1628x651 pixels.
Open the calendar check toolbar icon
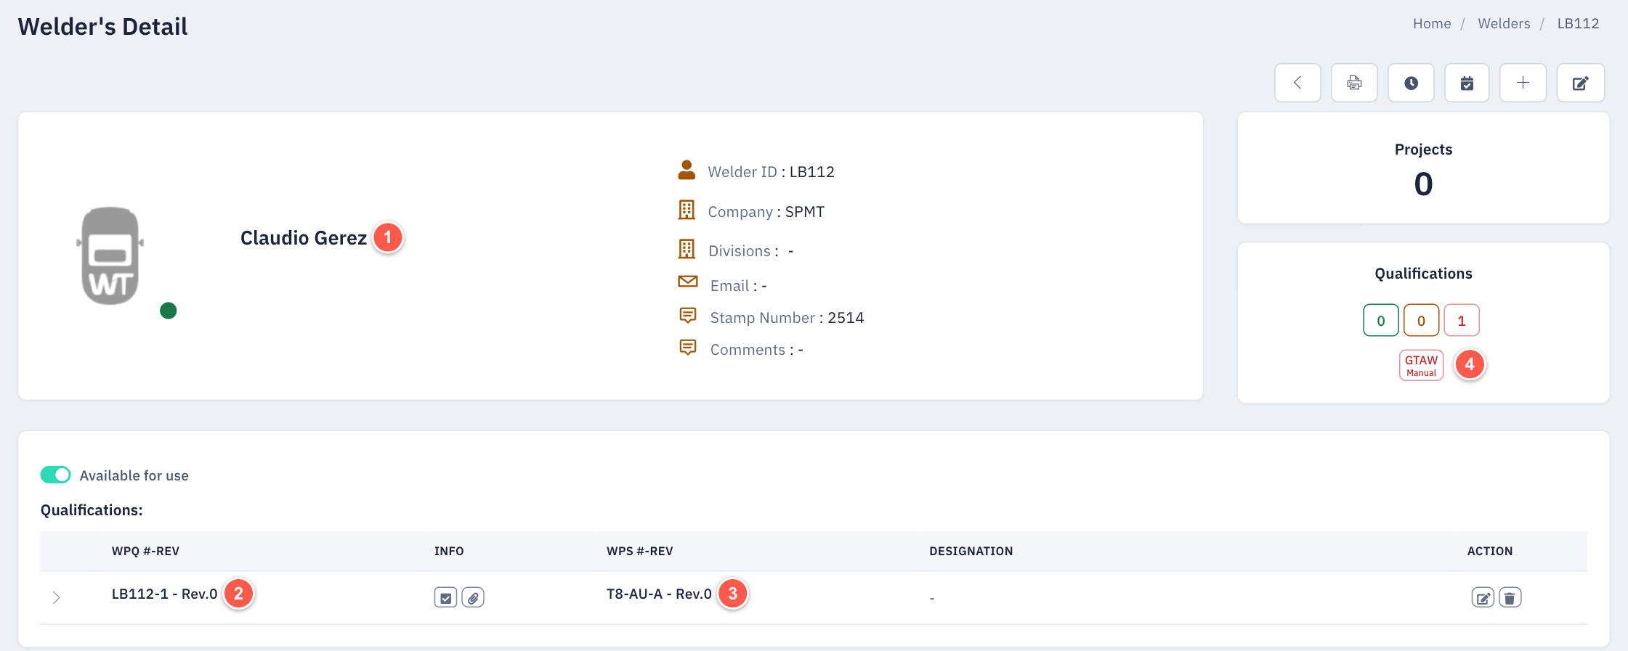click(x=1467, y=83)
